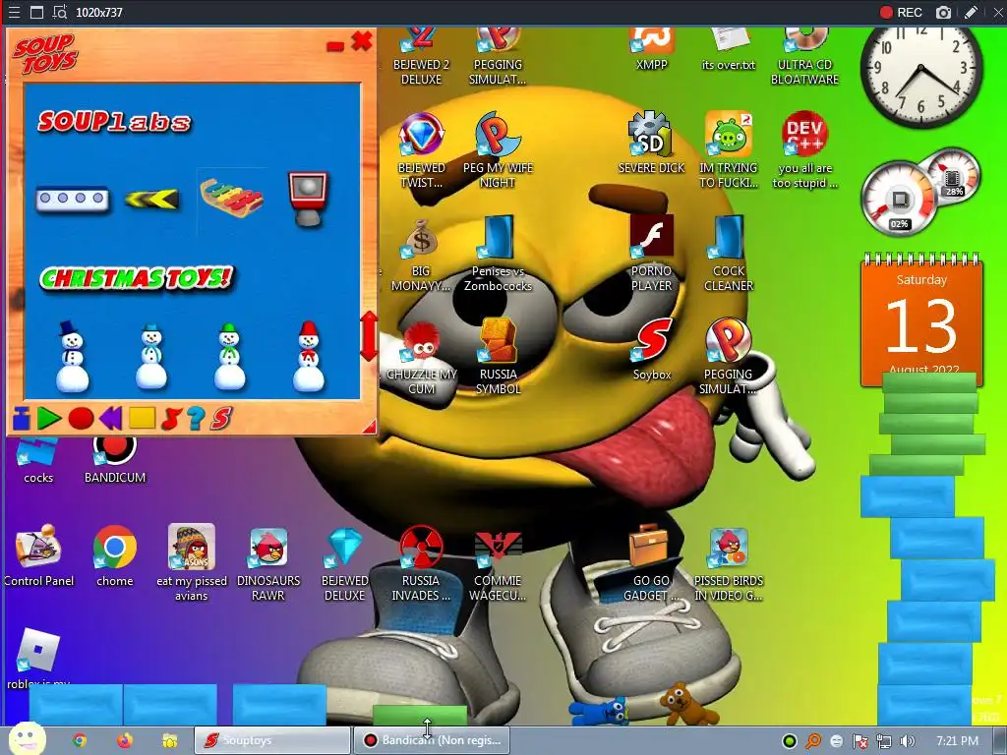The image size is (1007, 755).
Task: Select the snowman with light blue cap
Action: [151, 356]
